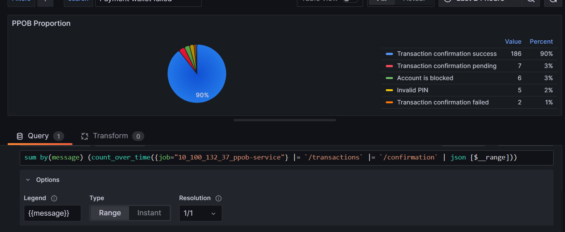
Task: Click the Legend label text
Action: click(35, 198)
